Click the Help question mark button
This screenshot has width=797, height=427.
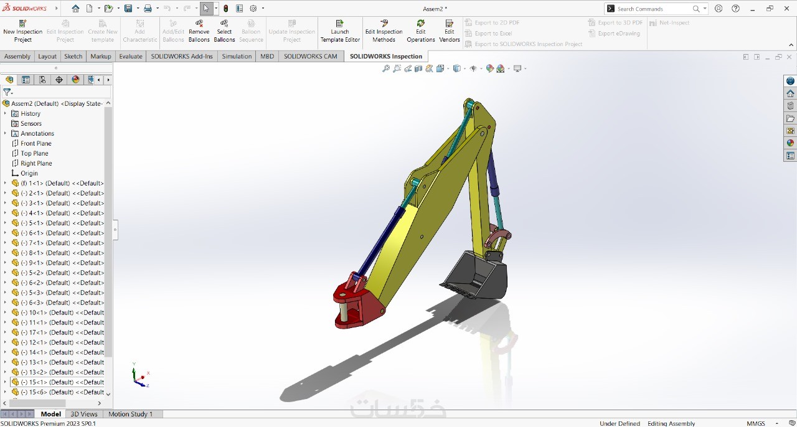coord(736,9)
